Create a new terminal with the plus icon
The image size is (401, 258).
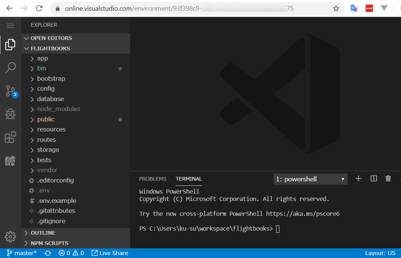tap(358, 178)
